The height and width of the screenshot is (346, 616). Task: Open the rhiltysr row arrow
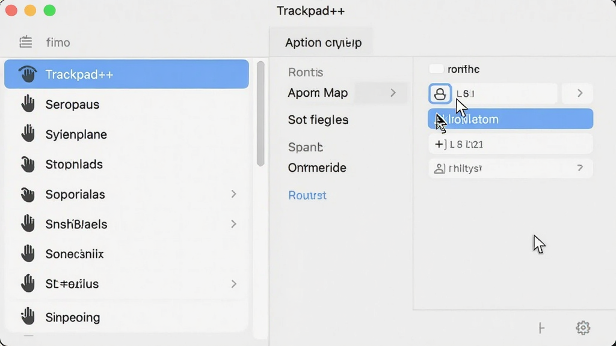click(580, 168)
